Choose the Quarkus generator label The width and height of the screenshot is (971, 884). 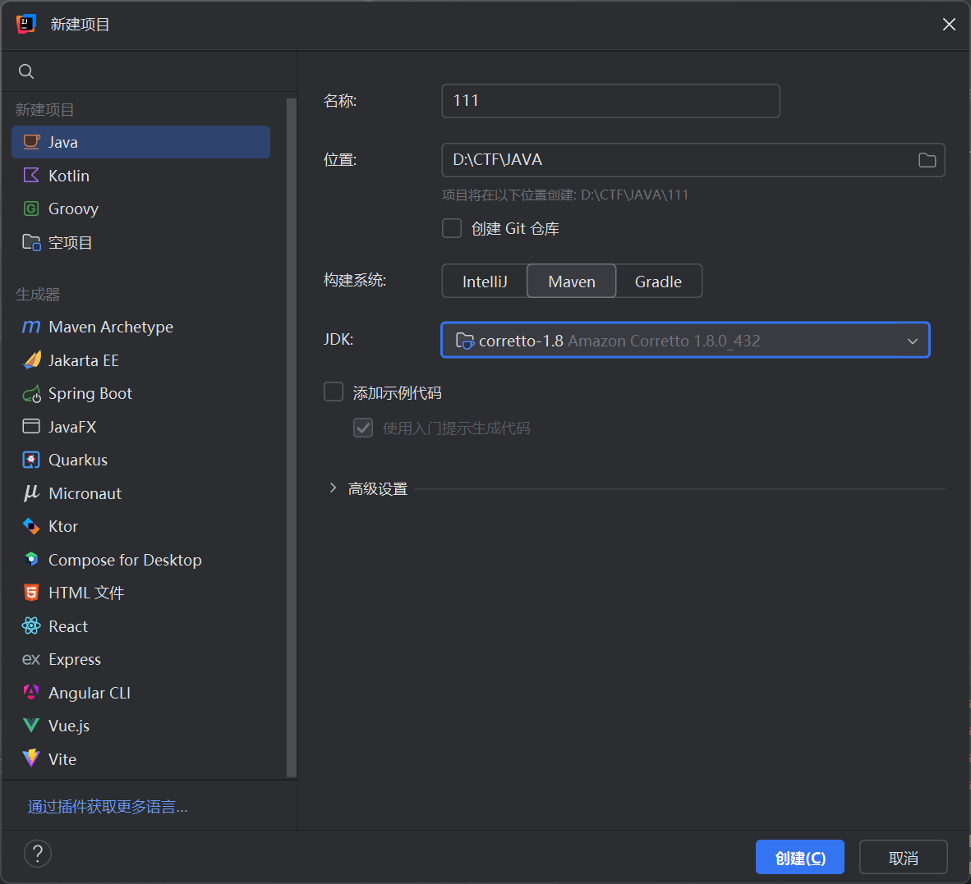coord(78,460)
